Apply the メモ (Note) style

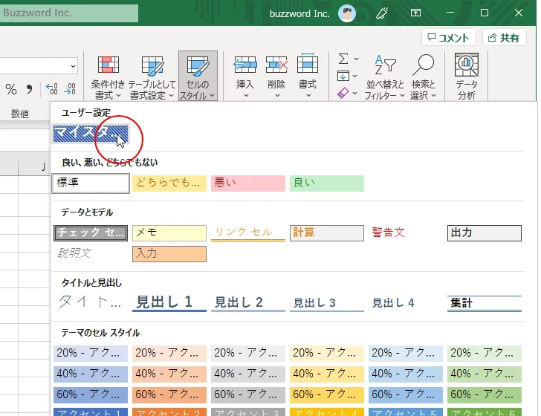tap(169, 233)
